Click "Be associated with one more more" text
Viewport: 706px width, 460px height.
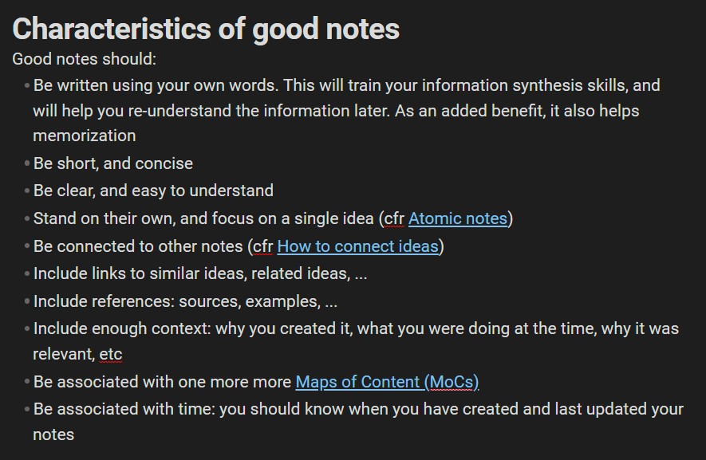click(162, 382)
